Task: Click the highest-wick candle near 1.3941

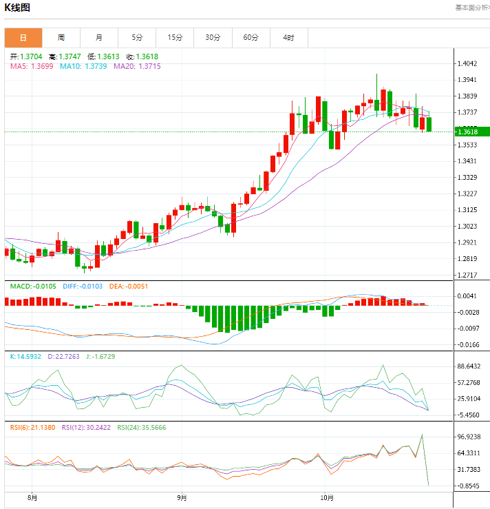Action: pyautogui.click(x=377, y=105)
